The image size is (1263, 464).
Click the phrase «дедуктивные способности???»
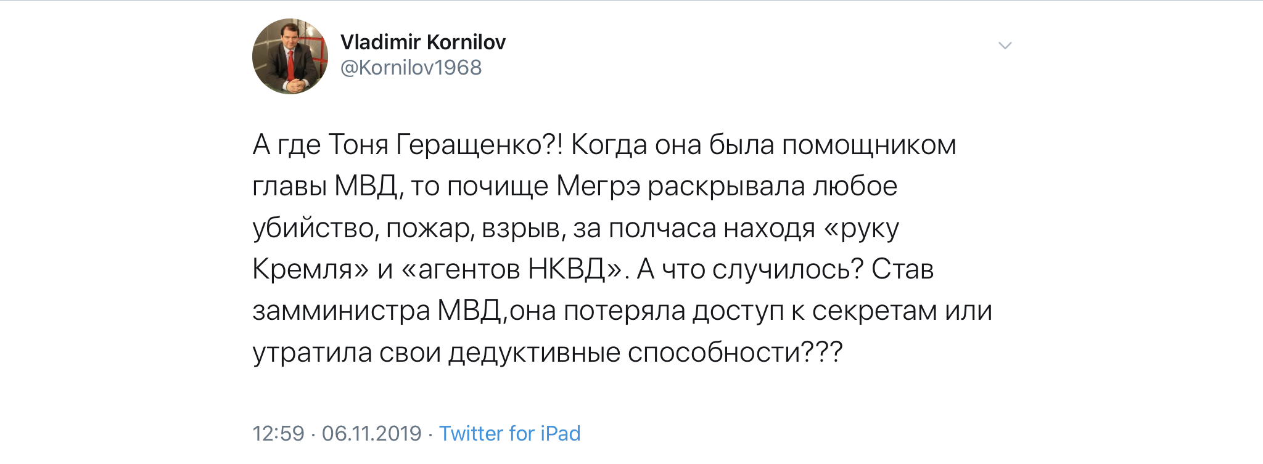(645, 353)
